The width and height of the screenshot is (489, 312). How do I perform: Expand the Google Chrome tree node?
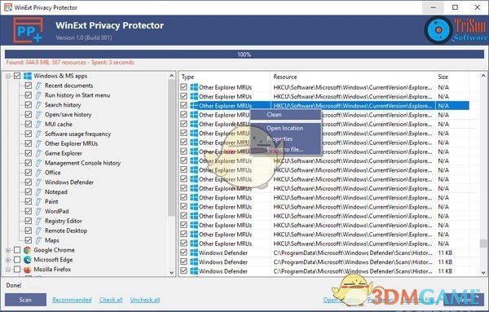pyautogui.click(x=8, y=250)
